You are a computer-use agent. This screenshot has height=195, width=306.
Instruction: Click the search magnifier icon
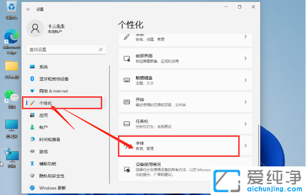click(x=101, y=50)
